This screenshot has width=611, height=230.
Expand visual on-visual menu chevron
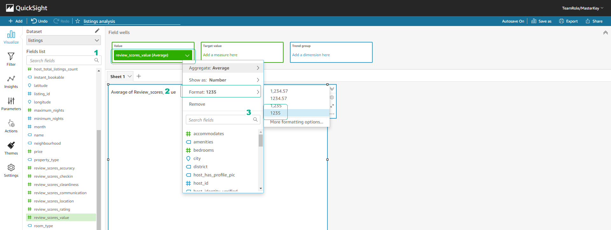point(332,89)
